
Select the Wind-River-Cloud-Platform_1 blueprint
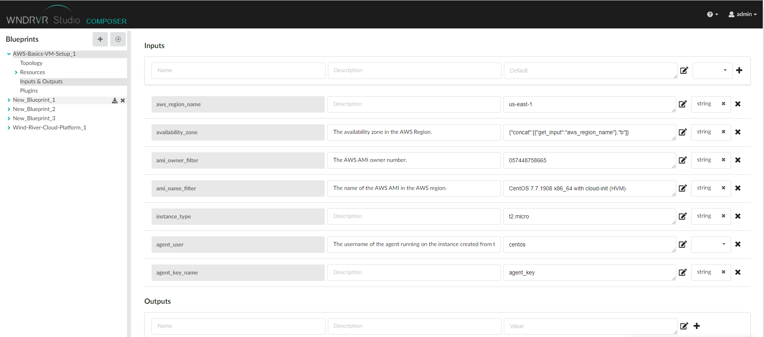coord(50,128)
